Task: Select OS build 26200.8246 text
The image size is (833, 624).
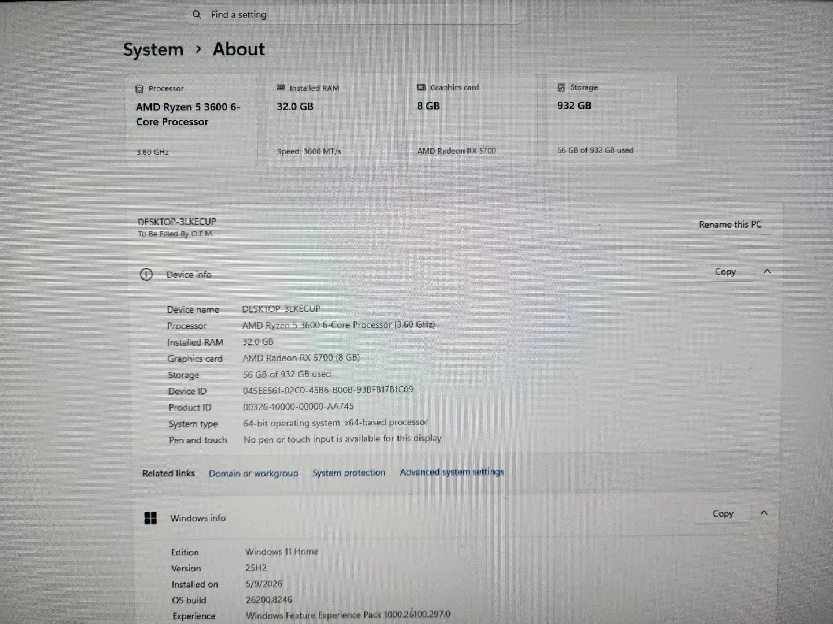Action: [x=269, y=600]
